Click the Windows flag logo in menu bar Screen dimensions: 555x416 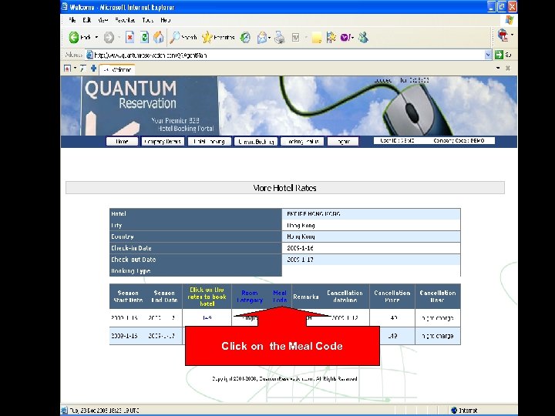point(510,20)
